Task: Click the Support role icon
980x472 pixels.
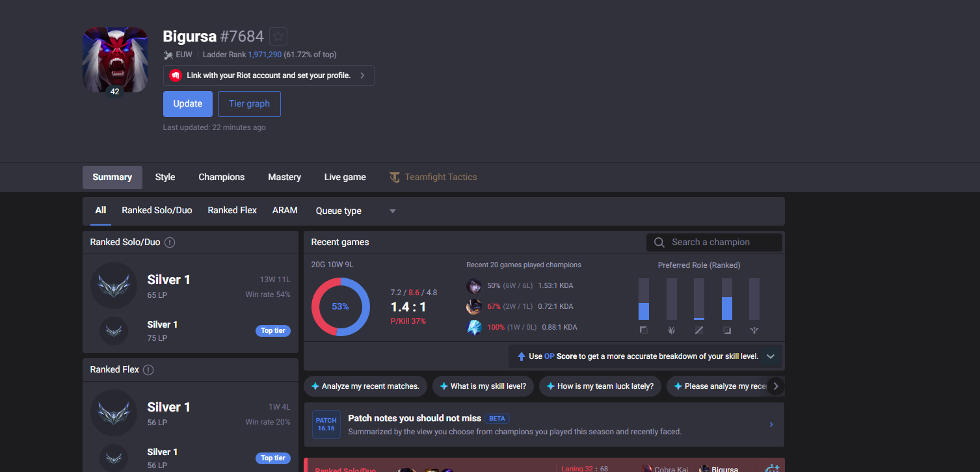Action: pos(754,330)
